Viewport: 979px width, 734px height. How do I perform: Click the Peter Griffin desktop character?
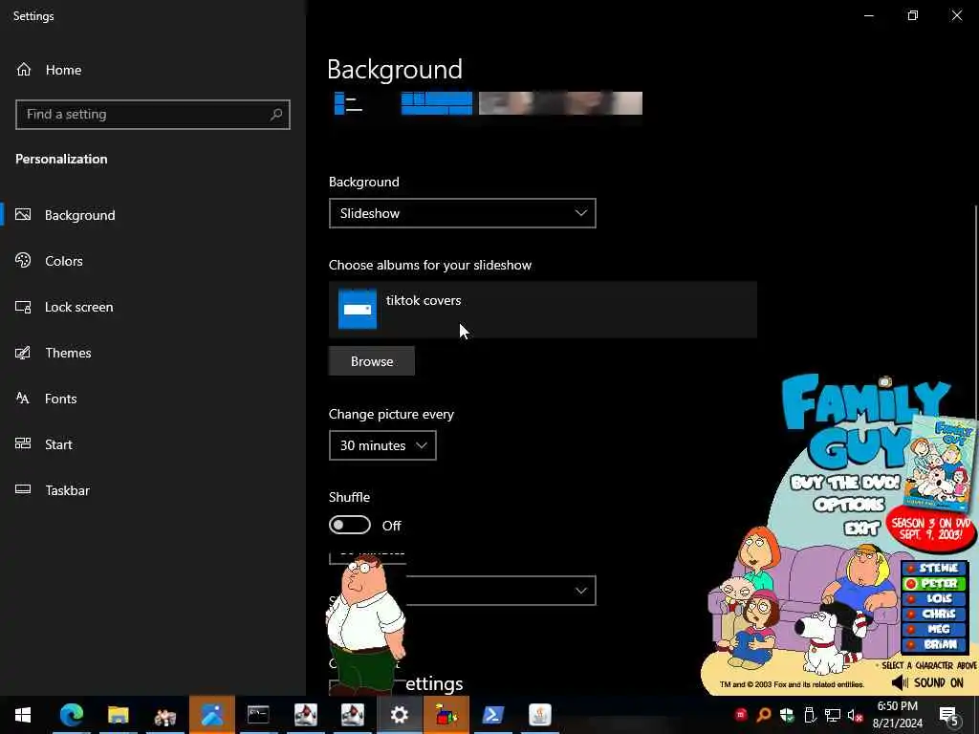point(365,624)
